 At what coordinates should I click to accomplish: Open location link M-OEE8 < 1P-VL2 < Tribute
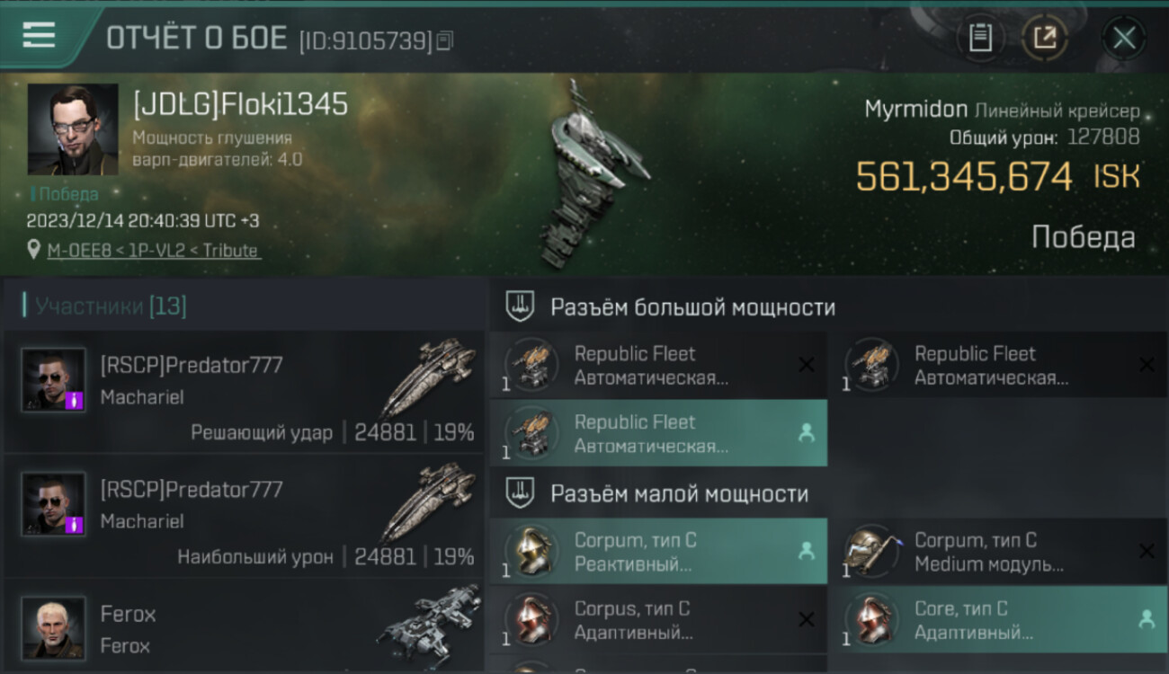pyautogui.click(x=153, y=251)
